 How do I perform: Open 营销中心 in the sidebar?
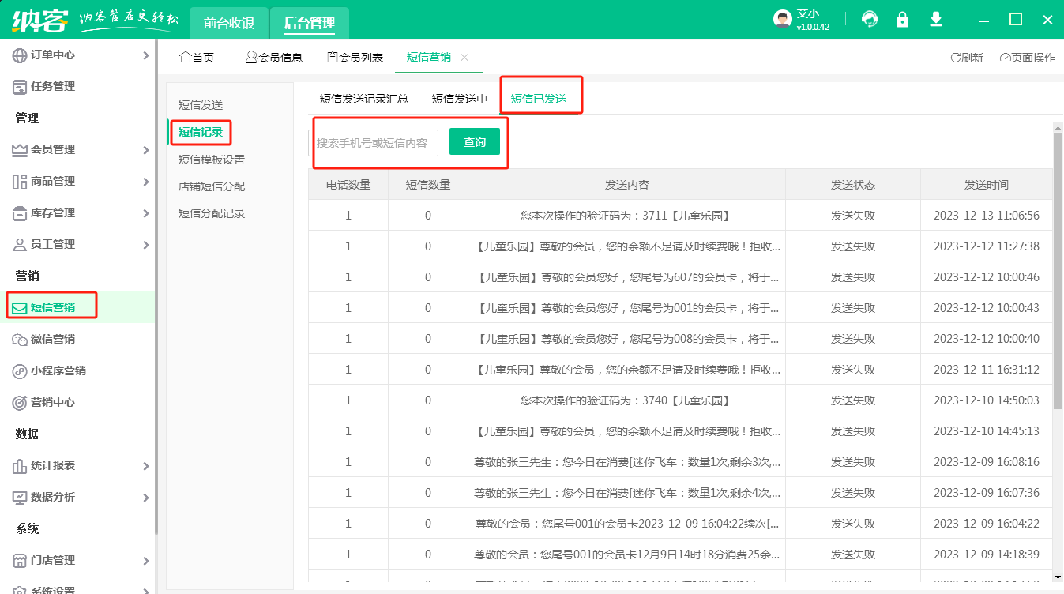coord(52,402)
